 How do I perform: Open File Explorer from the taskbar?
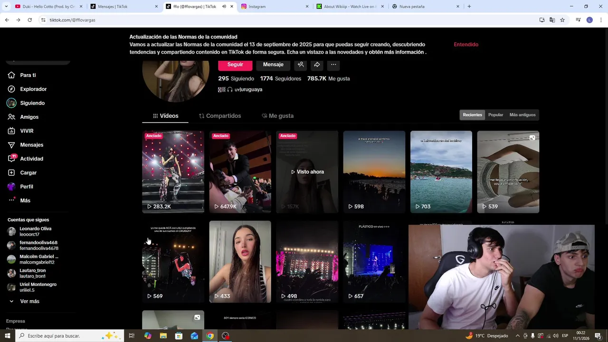[x=163, y=336]
